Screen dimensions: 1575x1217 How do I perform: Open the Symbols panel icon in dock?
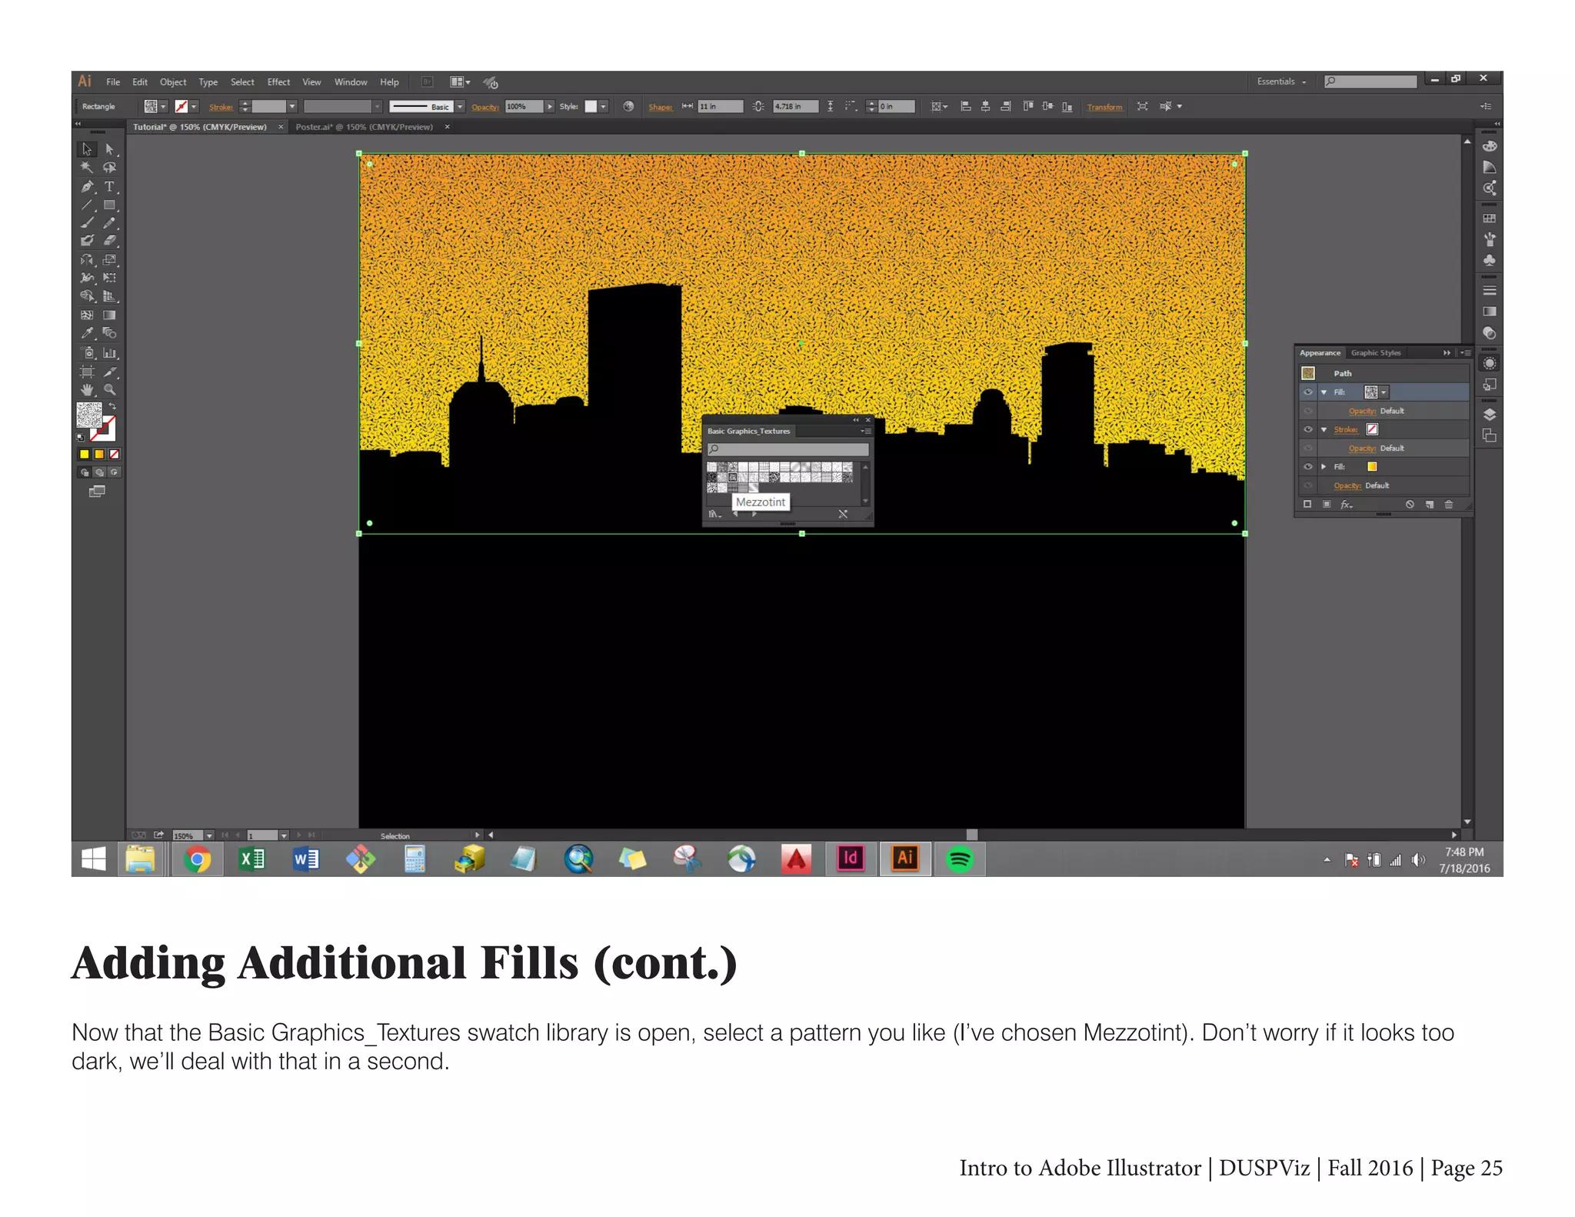[1490, 260]
